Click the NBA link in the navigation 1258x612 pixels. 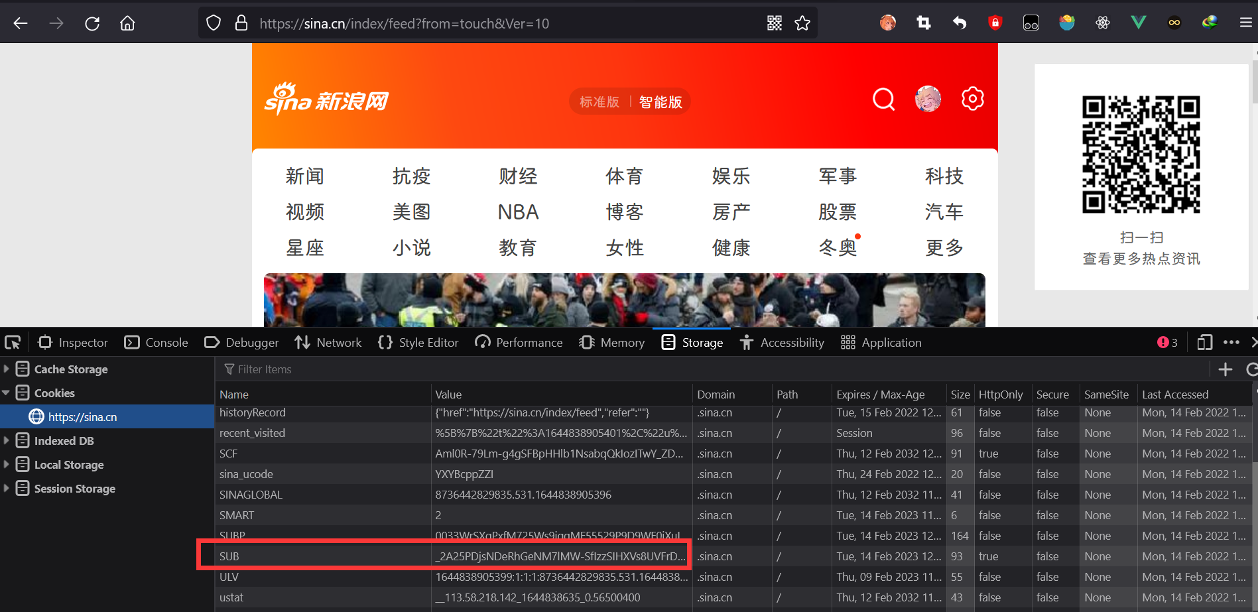(x=517, y=212)
